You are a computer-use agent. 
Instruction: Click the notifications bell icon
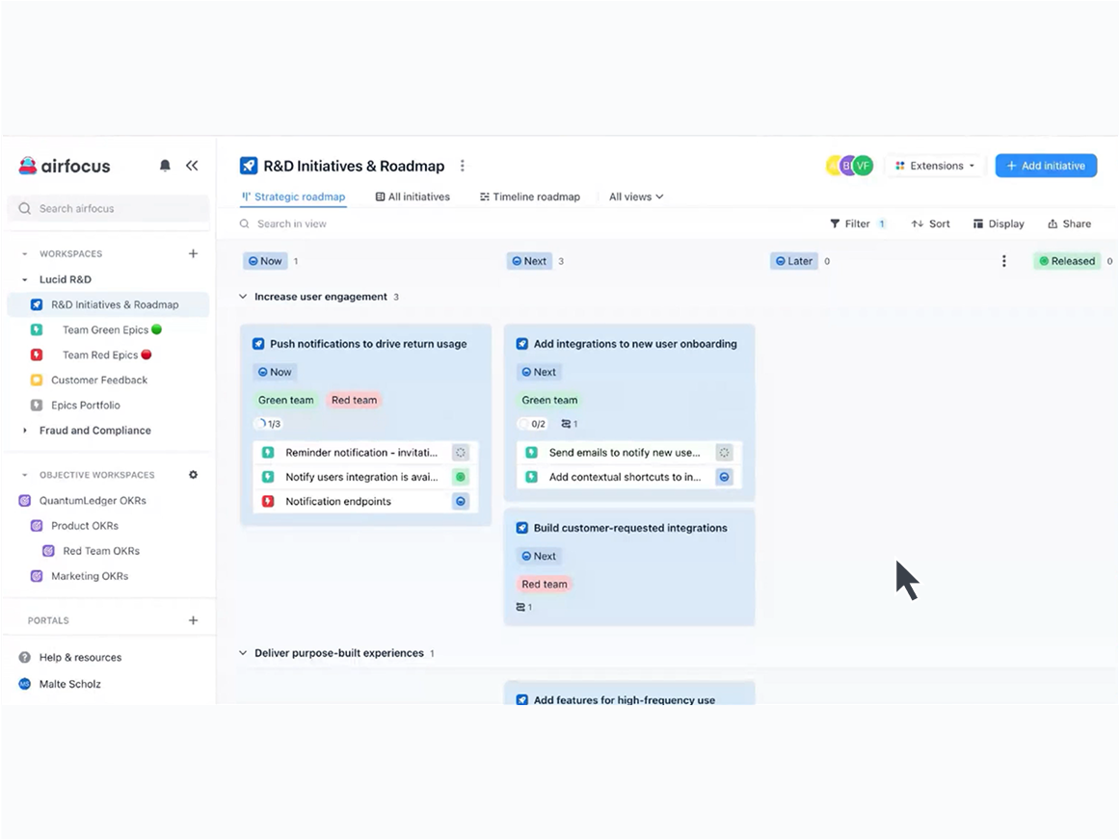pyautogui.click(x=165, y=166)
